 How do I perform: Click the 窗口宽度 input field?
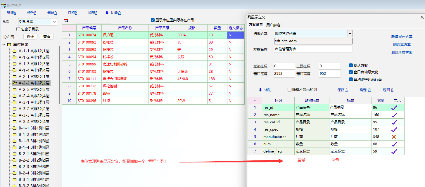pos(284,74)
